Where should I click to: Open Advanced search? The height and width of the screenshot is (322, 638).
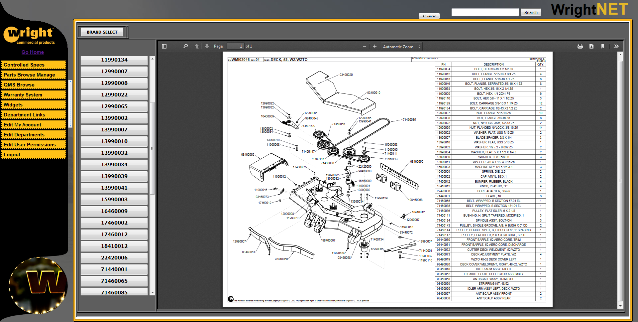click(x=429, y=16)
